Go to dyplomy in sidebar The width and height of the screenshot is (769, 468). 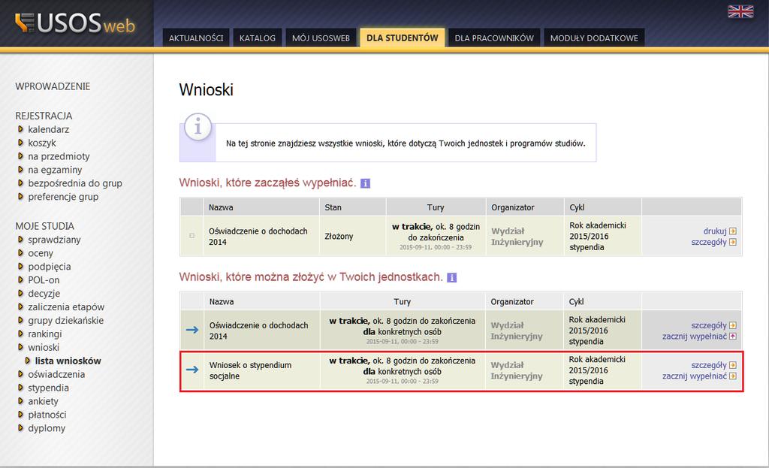pyautogui.click(x=46, y=428)
